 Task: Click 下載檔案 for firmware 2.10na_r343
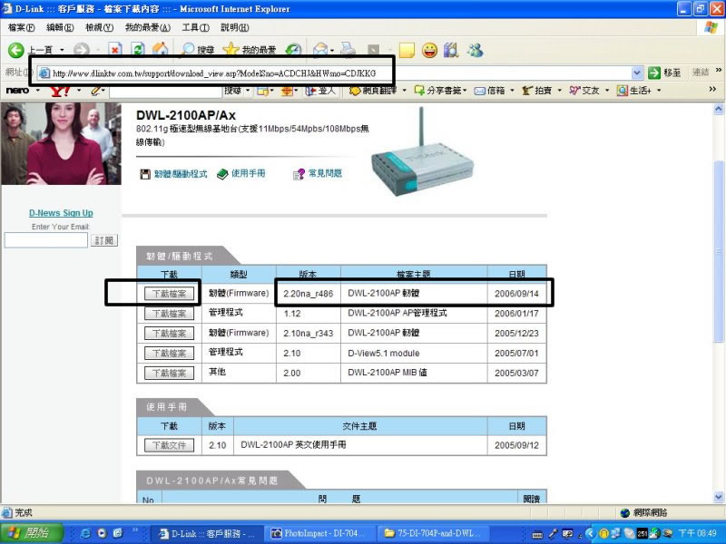pyautogui.click(x=169, y=333)
